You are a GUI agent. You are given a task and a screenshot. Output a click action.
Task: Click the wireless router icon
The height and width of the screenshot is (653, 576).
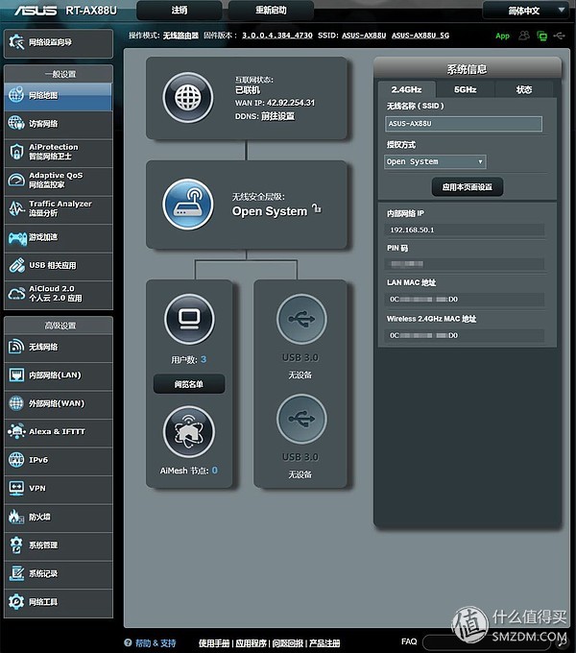pyautogui.click(x=188, y=205)
